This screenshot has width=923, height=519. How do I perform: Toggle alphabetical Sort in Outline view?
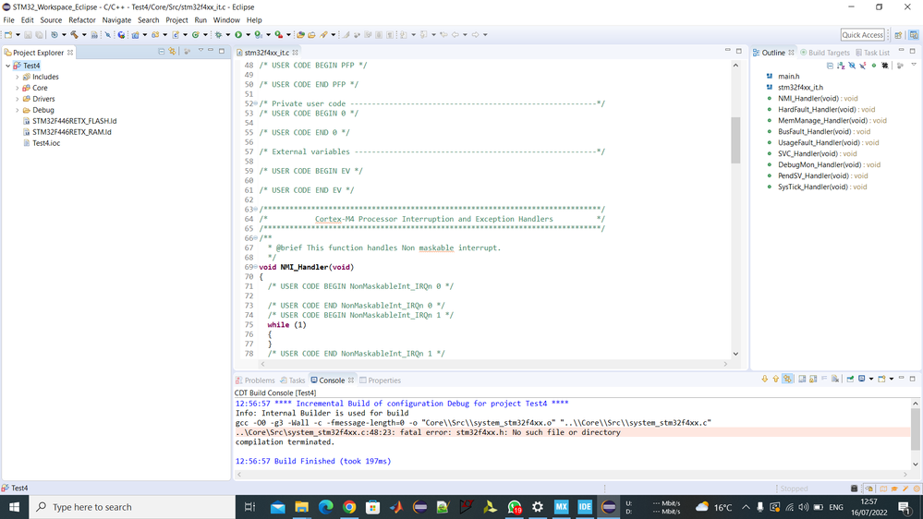click(x=841, y=66)
